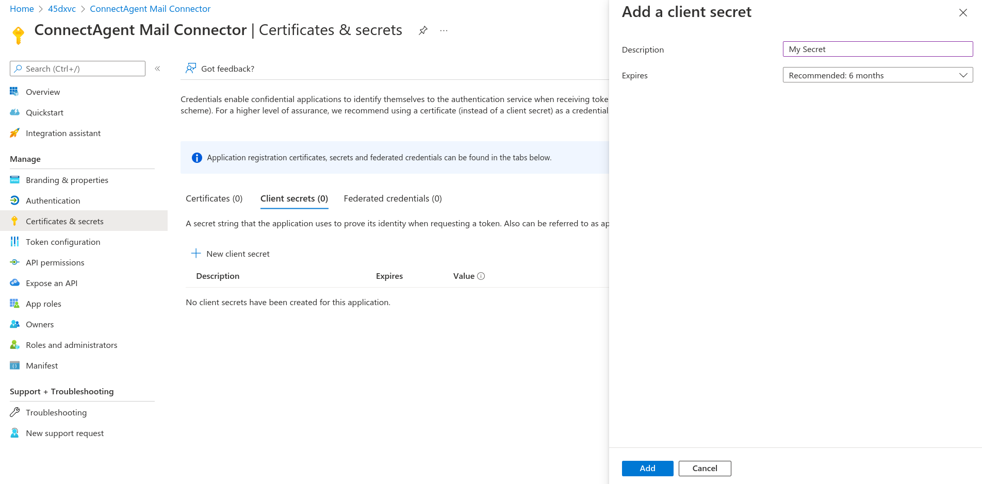Viewport: 982px width, 484px height.
Task: Click the Got feedback? text
Action: pyautogui.click(x=227, y=69)
